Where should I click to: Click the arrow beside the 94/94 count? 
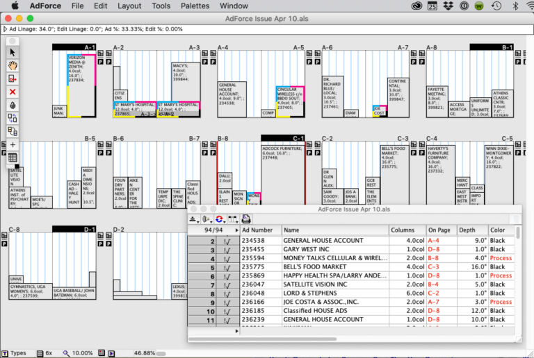tap(236, 230)
